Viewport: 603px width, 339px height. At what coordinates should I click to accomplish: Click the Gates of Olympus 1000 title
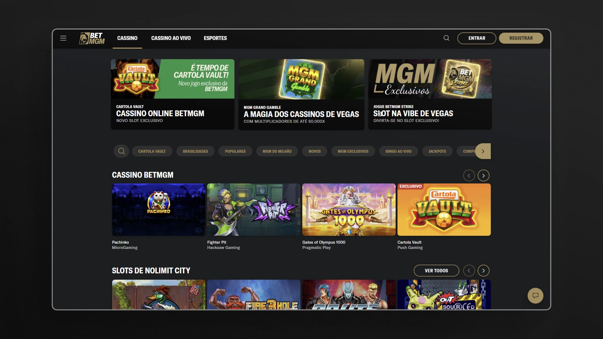click(324, 242)
